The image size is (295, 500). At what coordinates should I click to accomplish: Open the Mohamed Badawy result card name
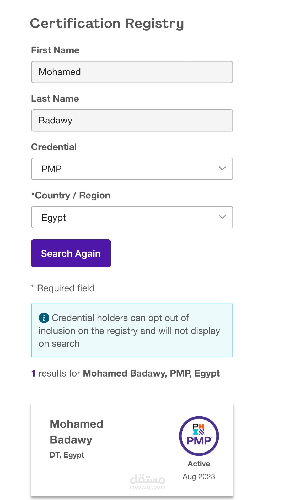[76, 432]
